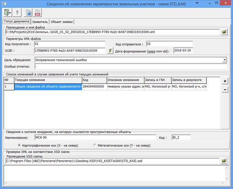The width and height of the screenshot is (233, 189).
Task: Select Математические оси radio button
Action: (95, 145)
